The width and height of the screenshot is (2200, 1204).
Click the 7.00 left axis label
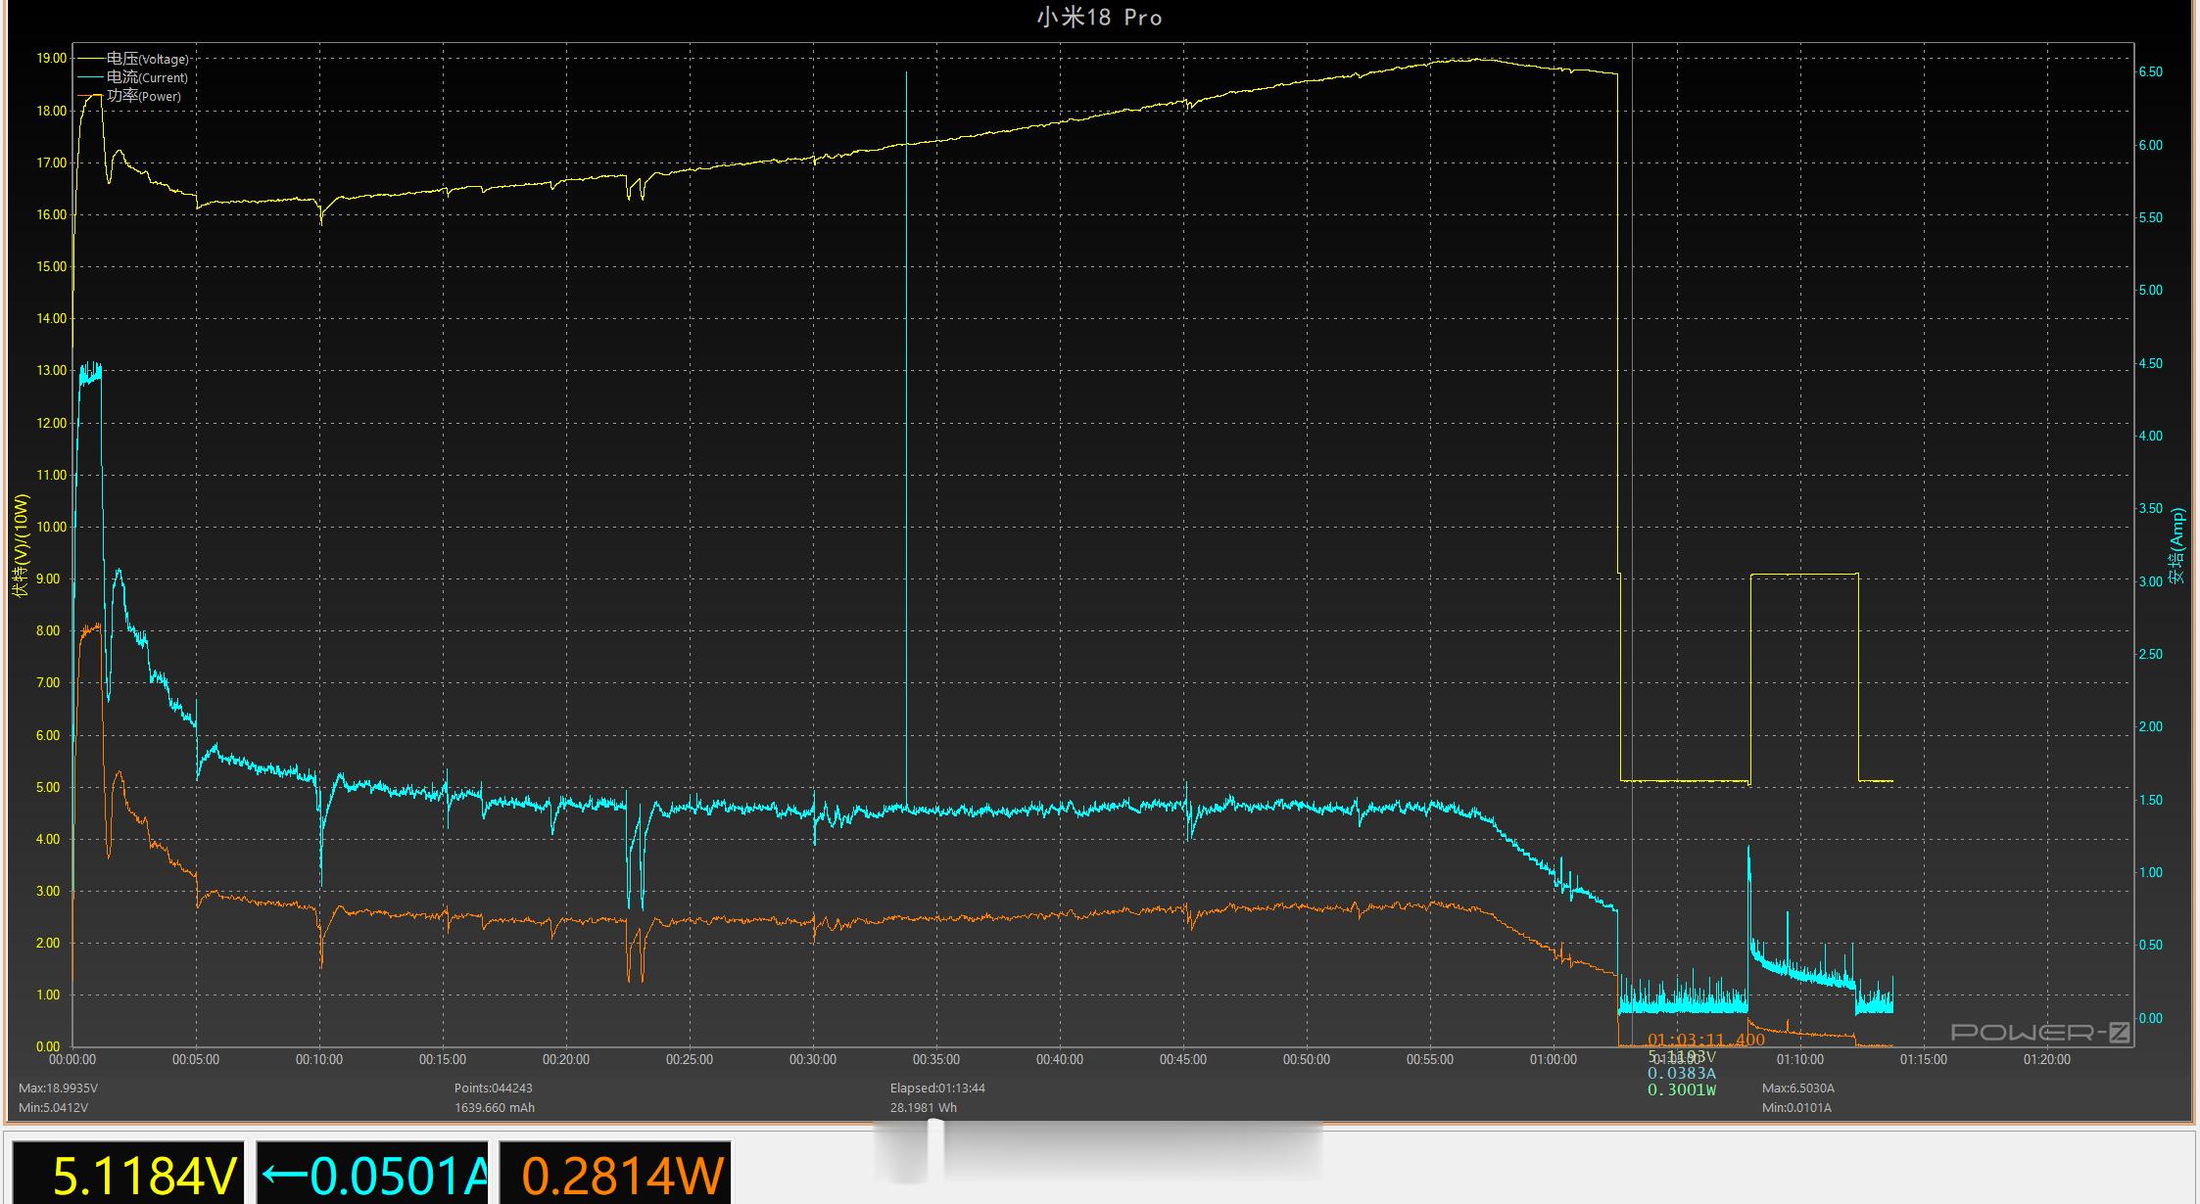click(48, 683)
